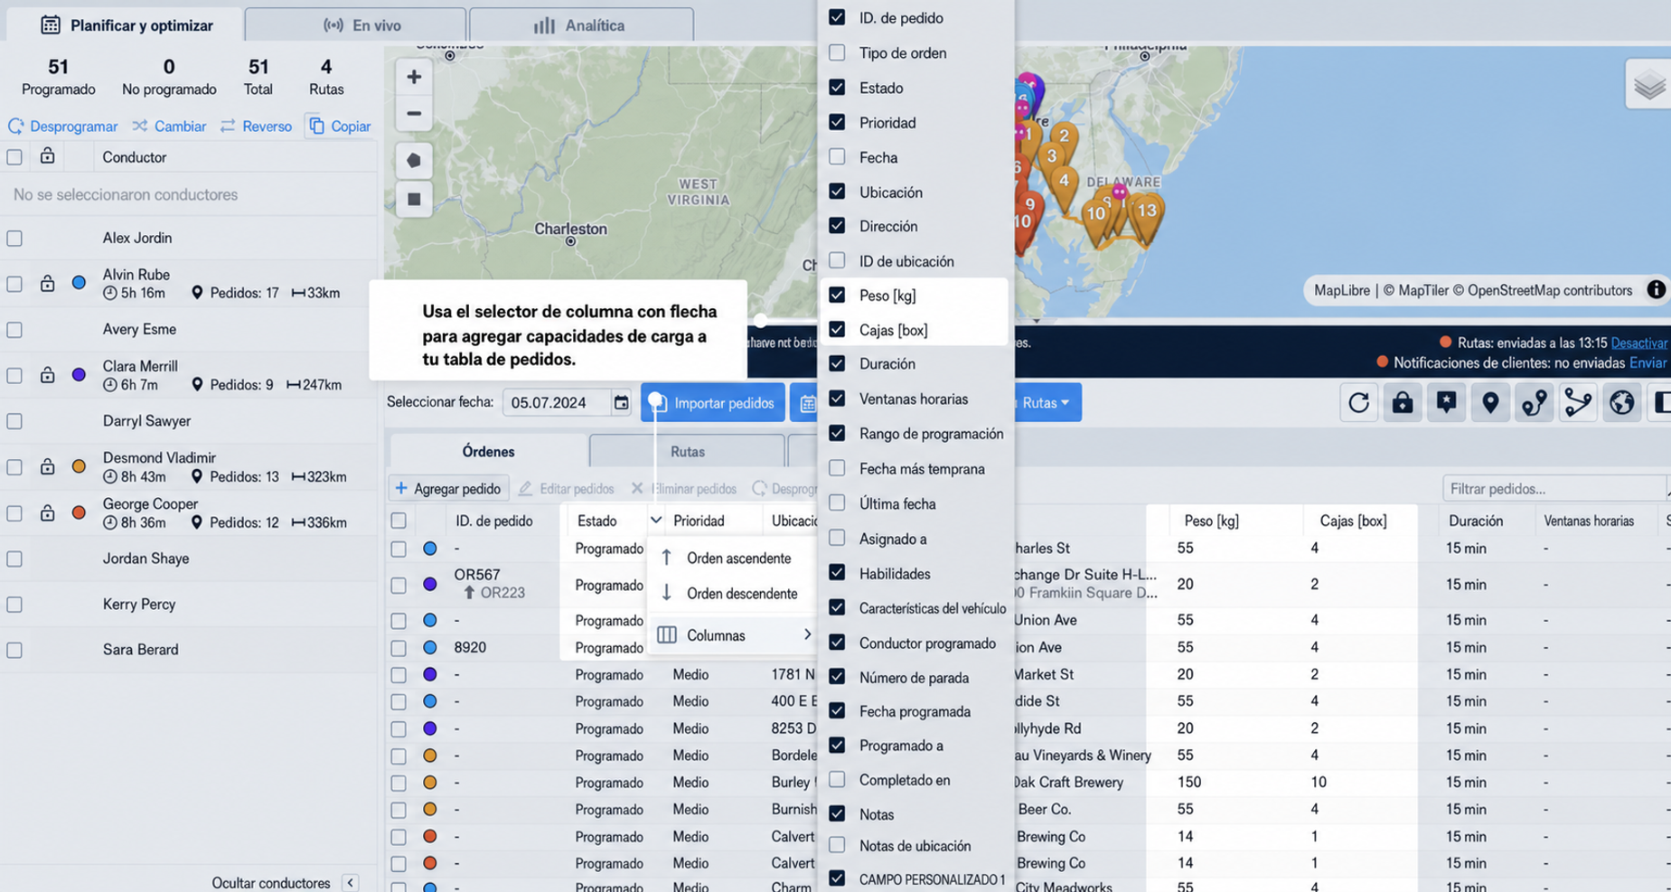The width and height of the screenshot is (1671, 892).
Task: Tick the checkbox for driver Sara Berard
Action: pos(14,650)
